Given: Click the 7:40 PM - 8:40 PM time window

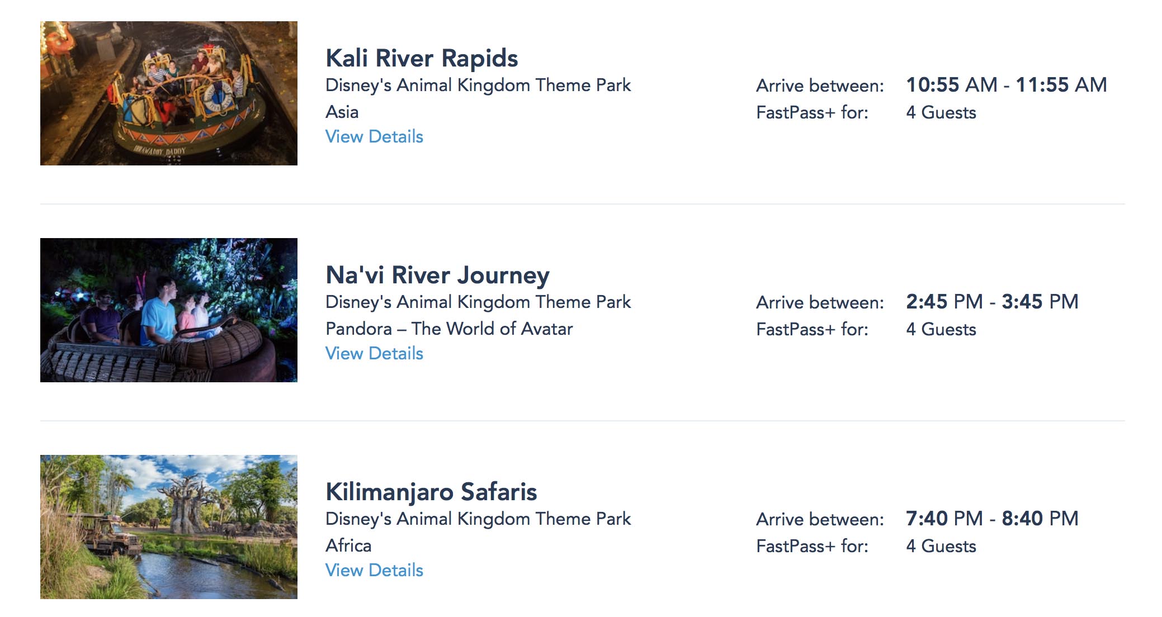Looking at the screenshot, I should pos(992,519).
